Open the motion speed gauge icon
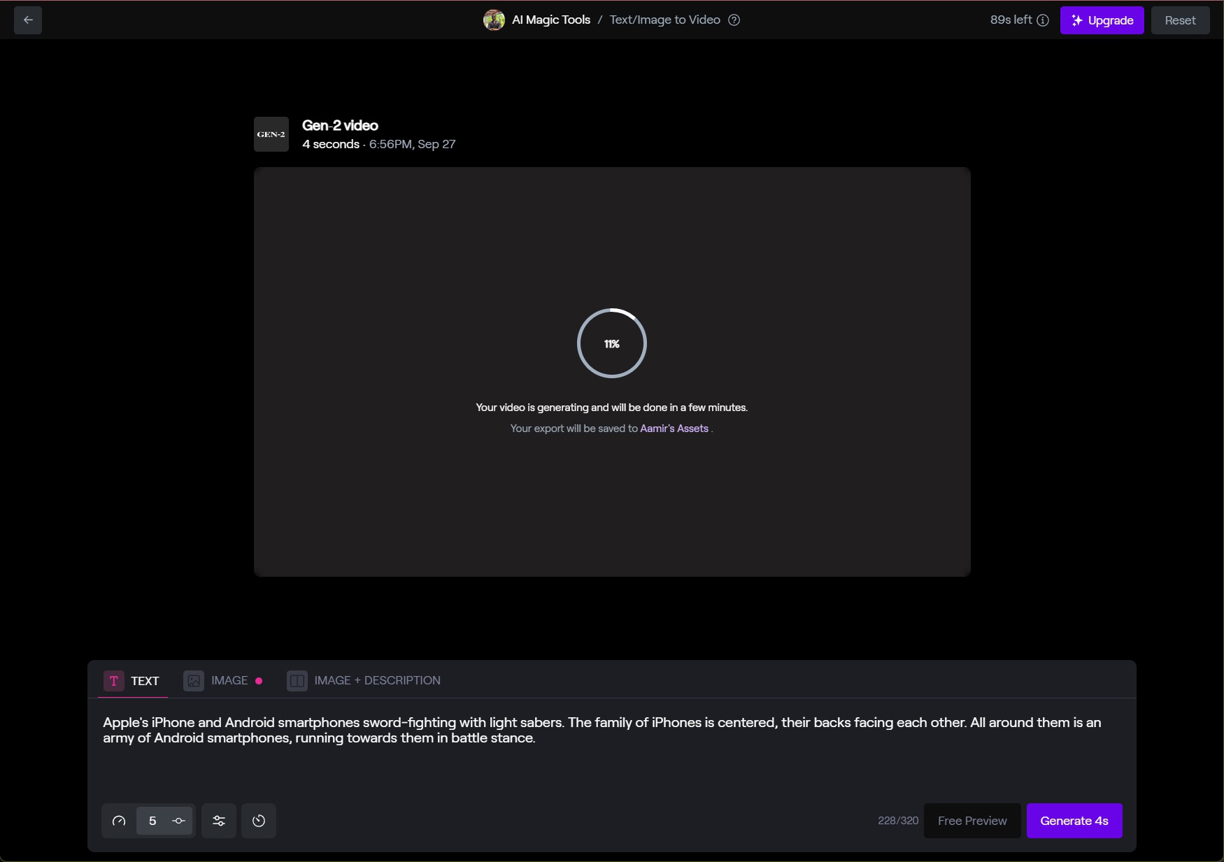The height and width of the screenshot is (862, 1224). pyautogui.click(x=119, y=821)
